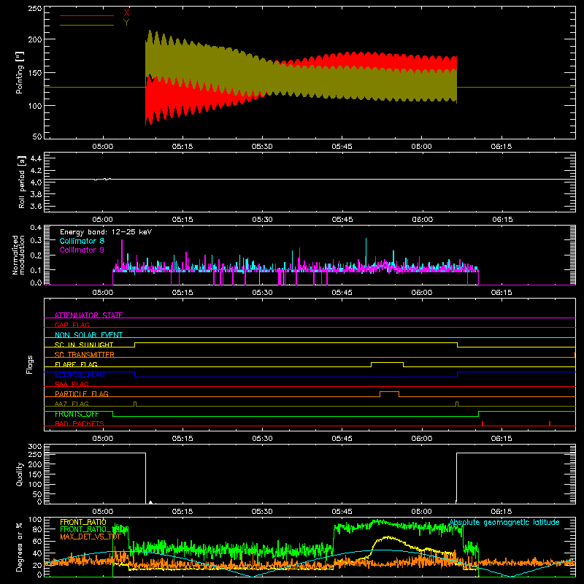Click the 0.4 tick on modulation axis
Image resolution: width=584 pixels, height=584 pixels.
tap(36, 227)
